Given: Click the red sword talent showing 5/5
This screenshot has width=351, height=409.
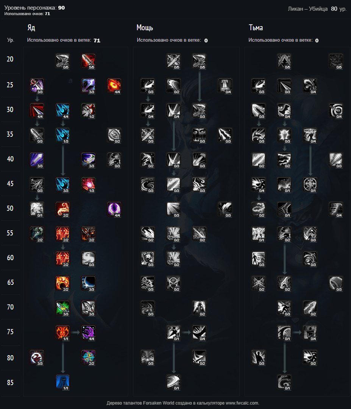Looking at the screenshot, I should [x=88, y=61].
